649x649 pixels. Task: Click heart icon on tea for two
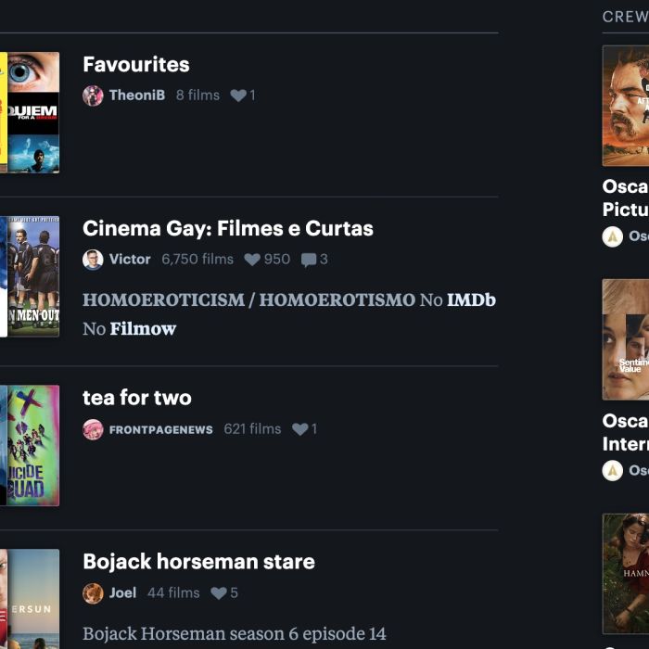300,429
